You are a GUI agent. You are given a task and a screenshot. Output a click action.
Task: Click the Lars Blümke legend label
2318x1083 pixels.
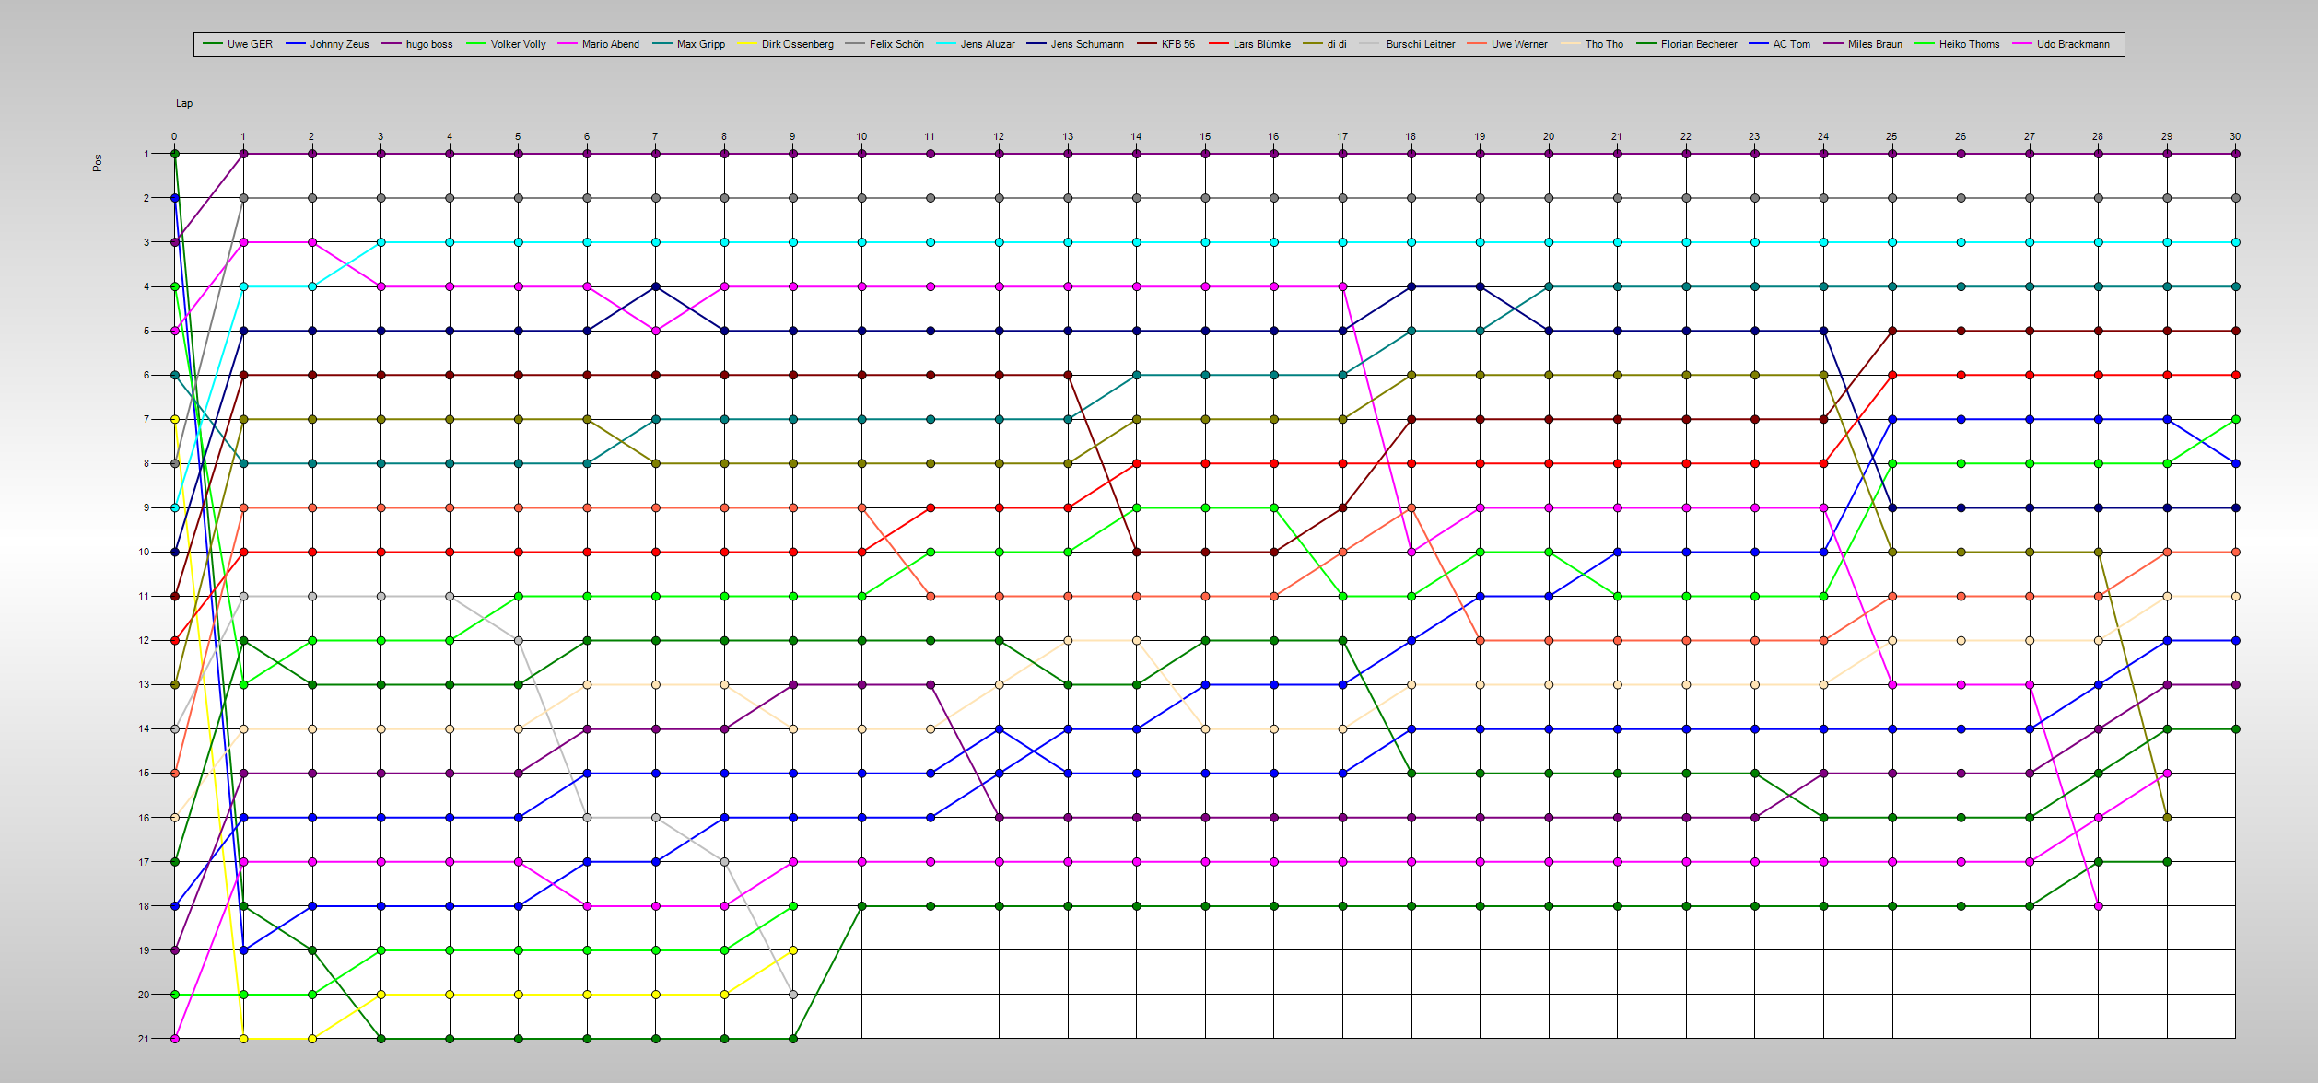click(1262, 44)
